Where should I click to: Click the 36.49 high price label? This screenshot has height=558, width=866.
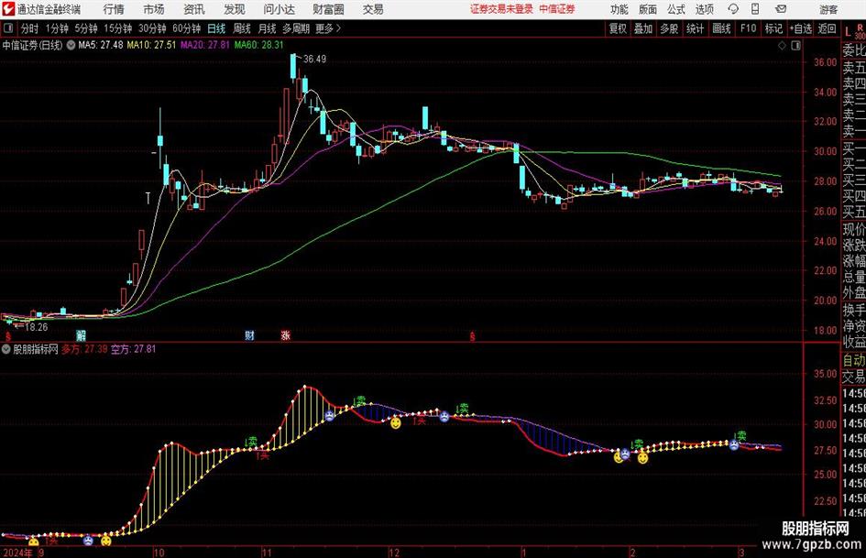click(x=314, y=59)
